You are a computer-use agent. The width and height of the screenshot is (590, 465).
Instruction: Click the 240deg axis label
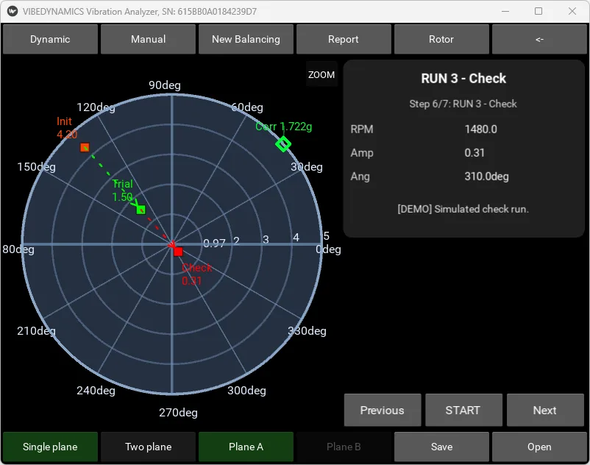[96, 391]
